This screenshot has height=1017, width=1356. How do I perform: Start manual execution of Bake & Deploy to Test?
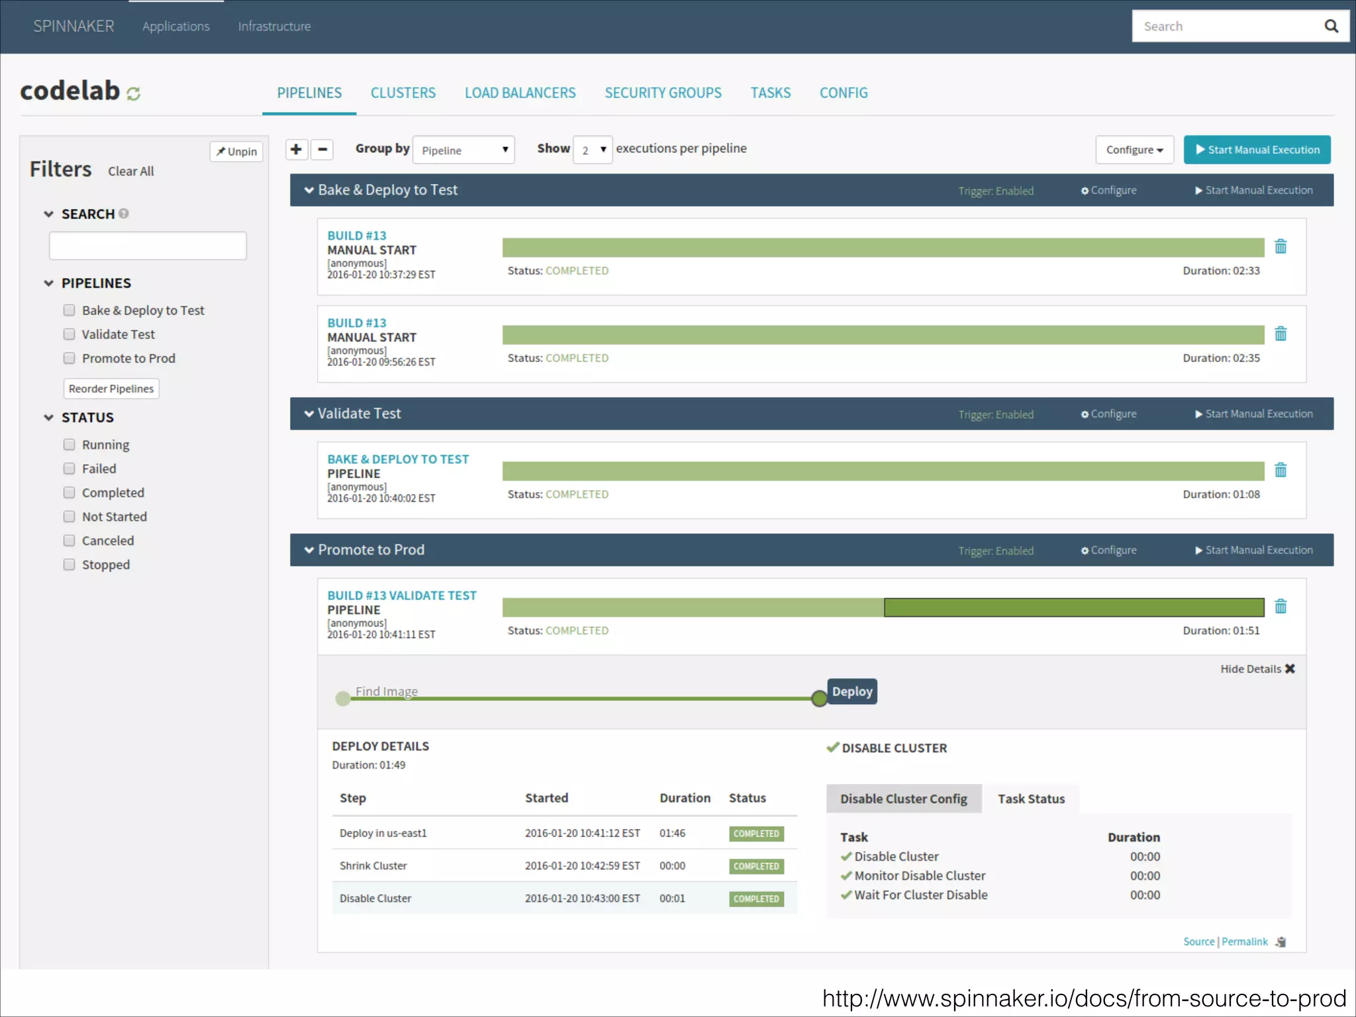(1253, 190)
